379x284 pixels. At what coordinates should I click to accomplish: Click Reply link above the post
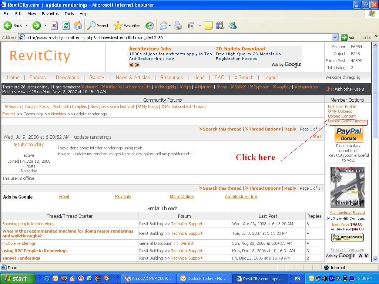click(290, 129)
